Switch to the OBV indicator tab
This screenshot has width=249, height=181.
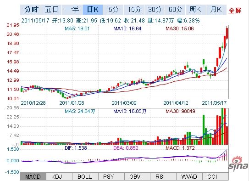[x=137, y=176]
